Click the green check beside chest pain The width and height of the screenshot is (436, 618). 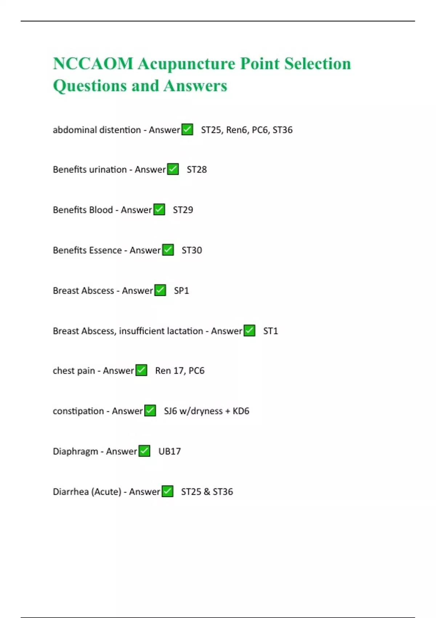tap(141, 370)
